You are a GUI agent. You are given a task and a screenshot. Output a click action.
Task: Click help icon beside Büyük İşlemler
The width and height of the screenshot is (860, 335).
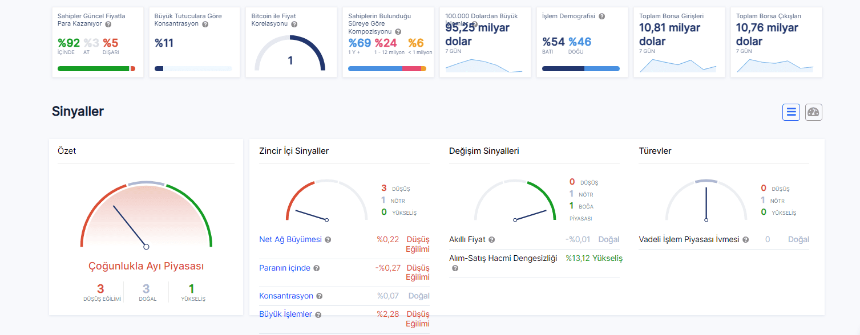[x=318, y=314]
